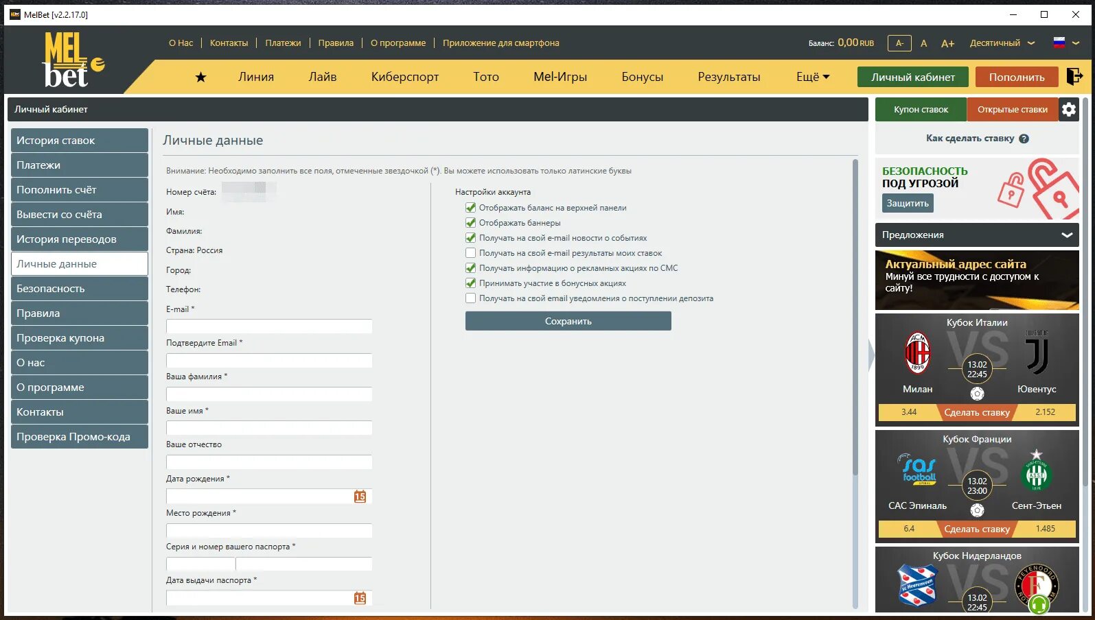Click the Russian flag language icon
Viewport: 1095px width, 620px height.
[x=1059, y=43]
